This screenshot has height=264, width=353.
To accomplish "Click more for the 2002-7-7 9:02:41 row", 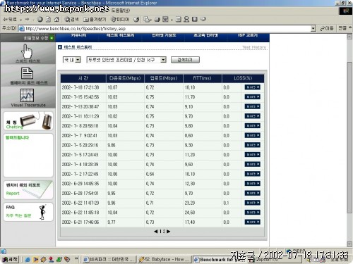I will click(x=252, y=135).
